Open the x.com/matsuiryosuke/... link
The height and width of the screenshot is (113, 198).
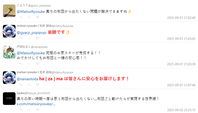[x=36, y=104]
